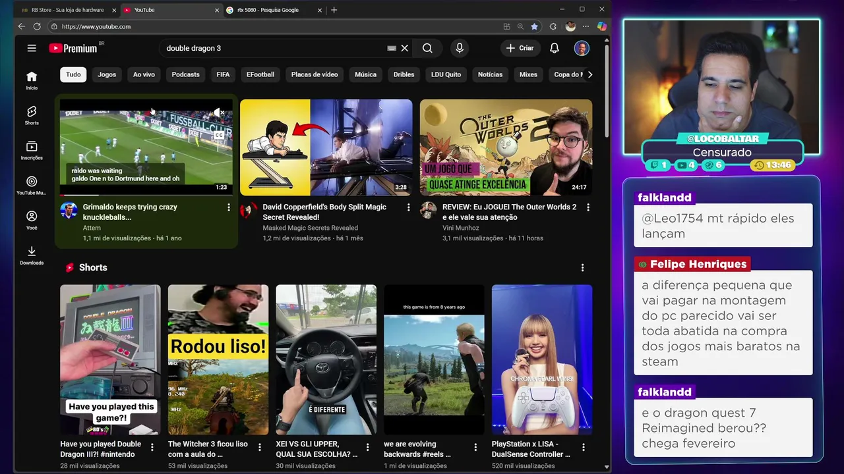Open the on-screen keyboard icon in search box
Image resolution: width=844 pixels, height=474 pixels.
coord(392,48)
